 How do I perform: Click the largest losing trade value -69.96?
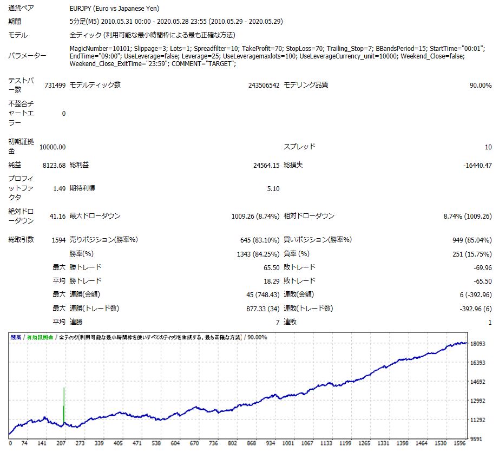tap(482, 268)
